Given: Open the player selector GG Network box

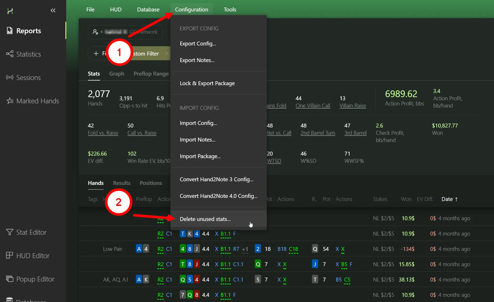Looking at the screenshot, I should point(125,32).
